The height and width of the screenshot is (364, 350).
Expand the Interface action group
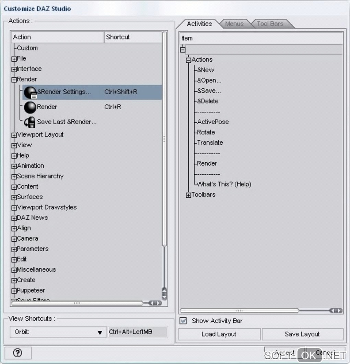[x=14, y=69]
